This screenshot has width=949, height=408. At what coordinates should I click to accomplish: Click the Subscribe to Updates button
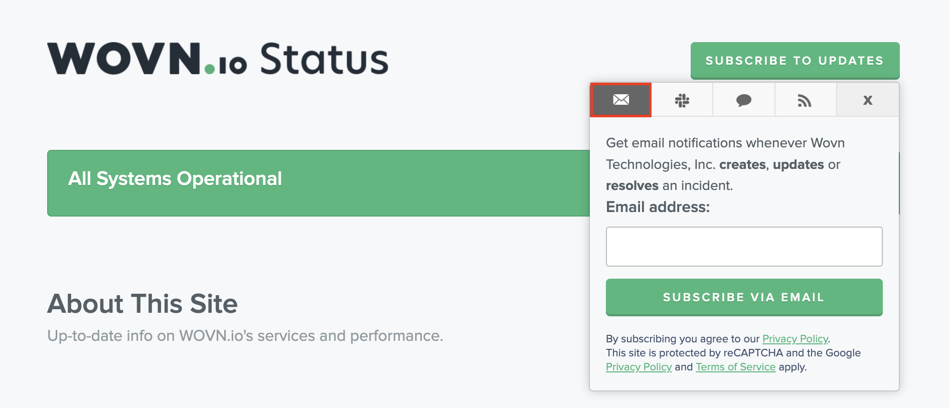pos(795,60)
